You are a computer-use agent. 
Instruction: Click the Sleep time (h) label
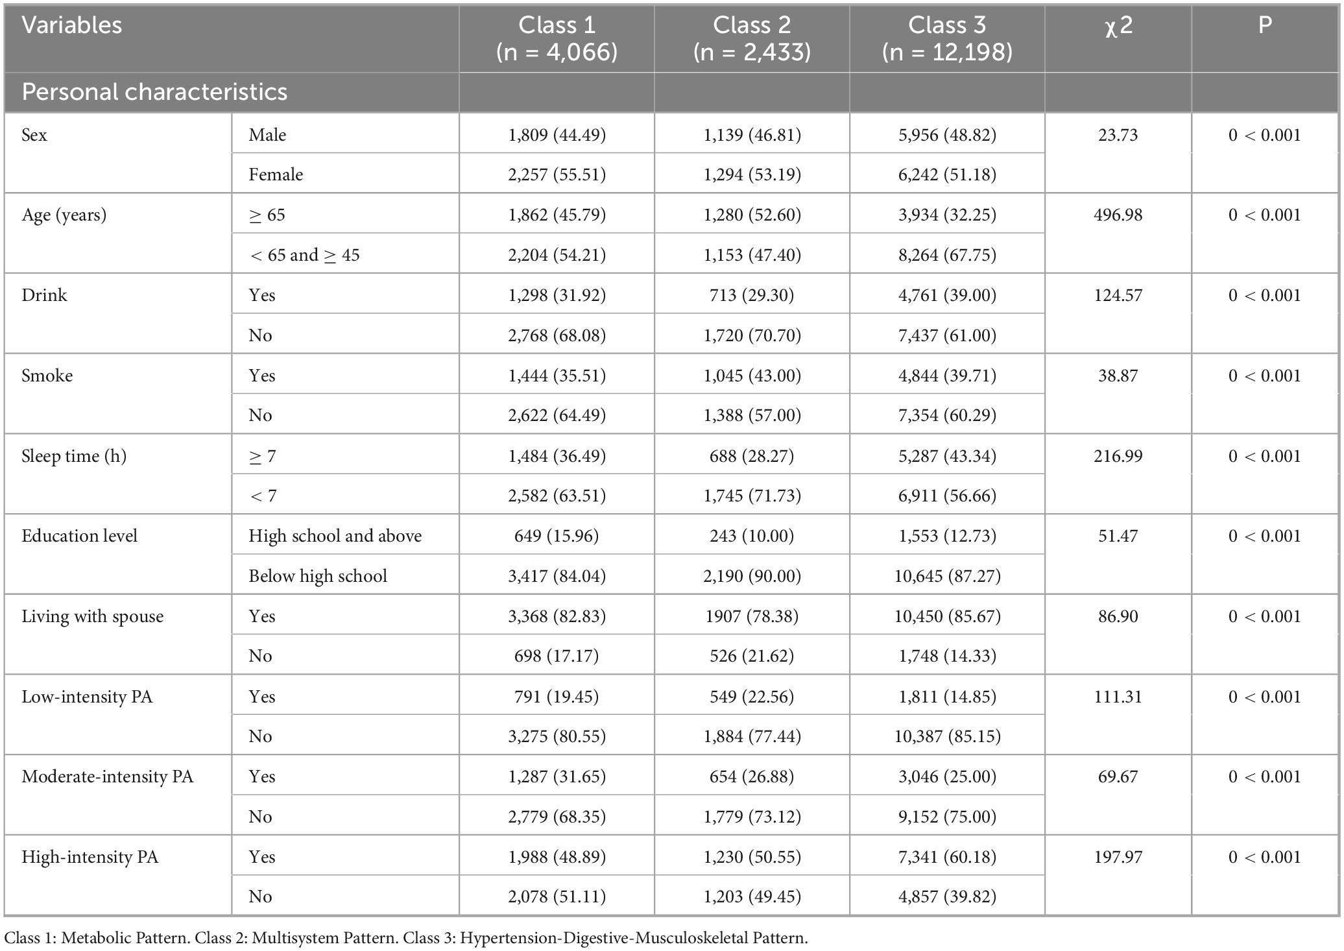pos(74,456)
